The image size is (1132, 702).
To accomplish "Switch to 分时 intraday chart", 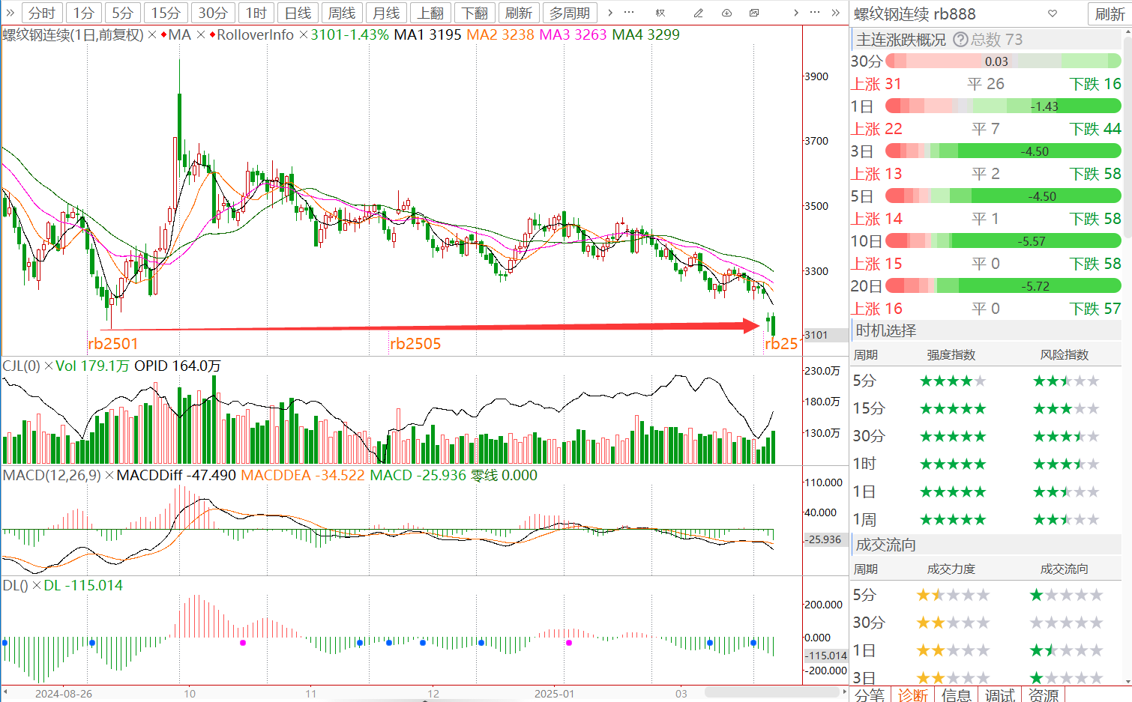I will click(42, 13).
